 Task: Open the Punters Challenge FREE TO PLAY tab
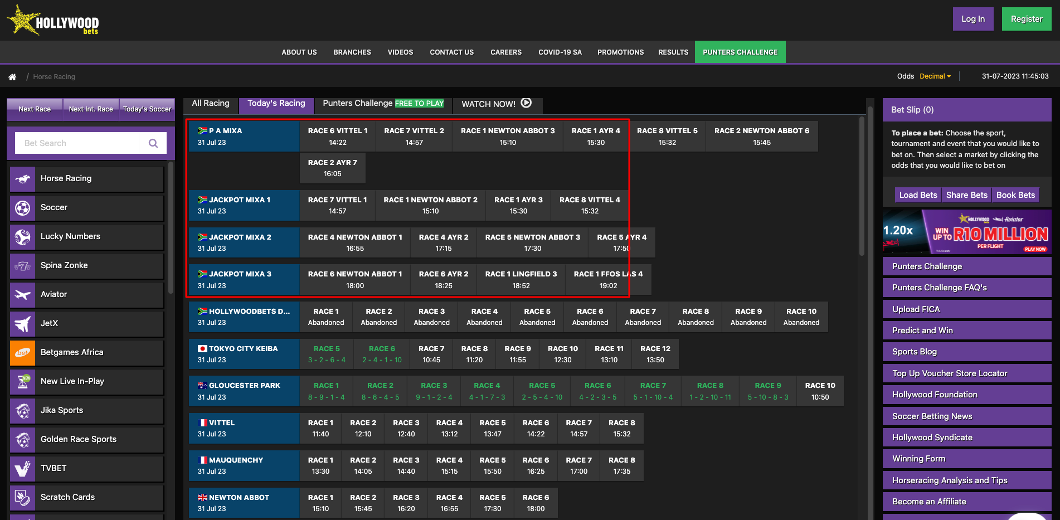383,103
